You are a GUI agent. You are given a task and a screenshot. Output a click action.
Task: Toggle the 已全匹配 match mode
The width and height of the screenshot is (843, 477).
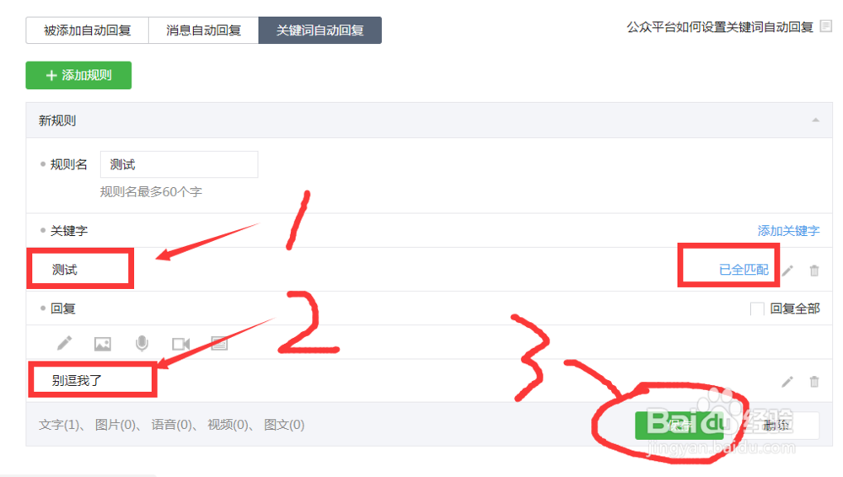[744, 270]
